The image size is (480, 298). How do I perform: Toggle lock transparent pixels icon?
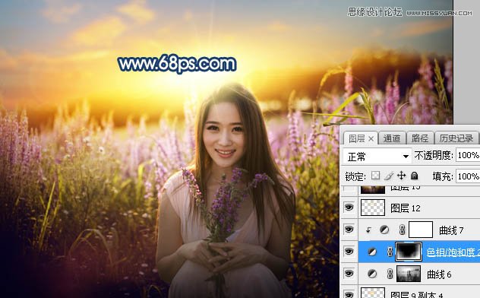click(376, 176)
